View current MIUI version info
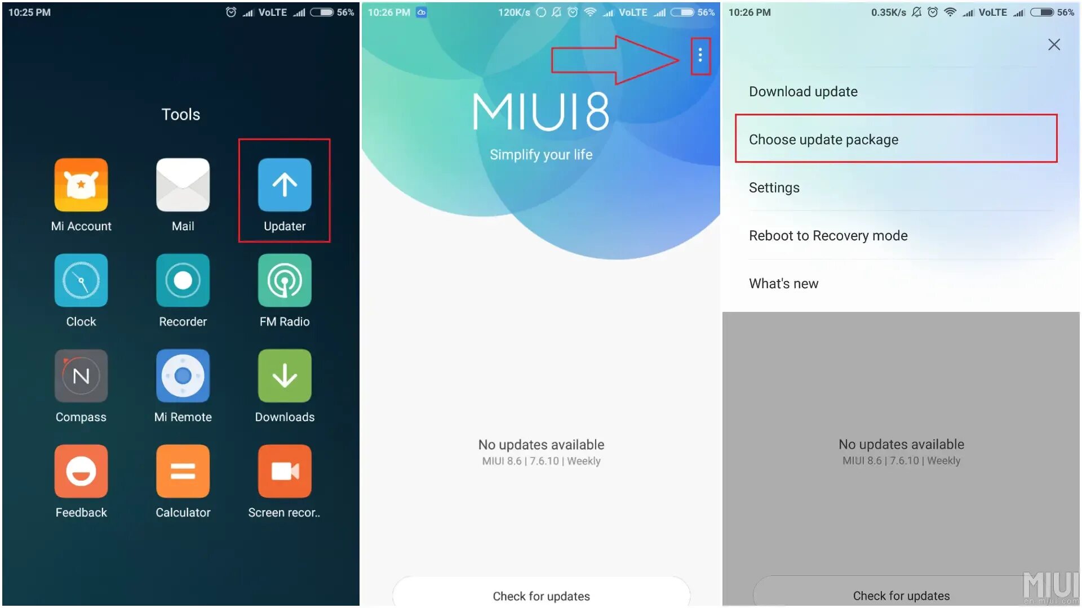 [x=540, y=461]
